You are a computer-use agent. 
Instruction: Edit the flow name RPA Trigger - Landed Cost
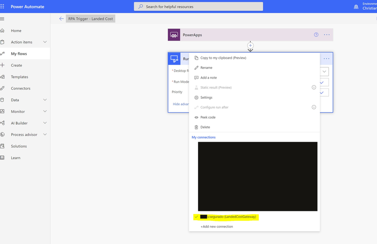tap(90, 19)
